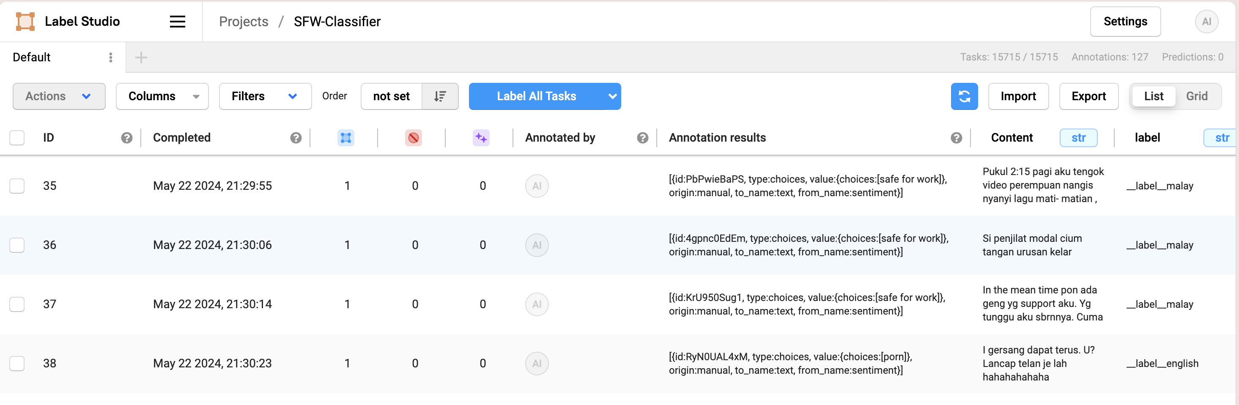Open Default tab three-dot options menu
The height and width of the screenshot is (405, 1239).
click(111, 58)
